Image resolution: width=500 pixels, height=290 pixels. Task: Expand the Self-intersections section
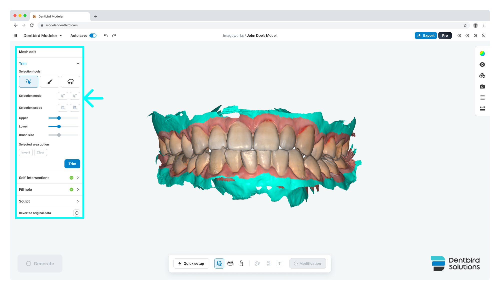[78, 178]
